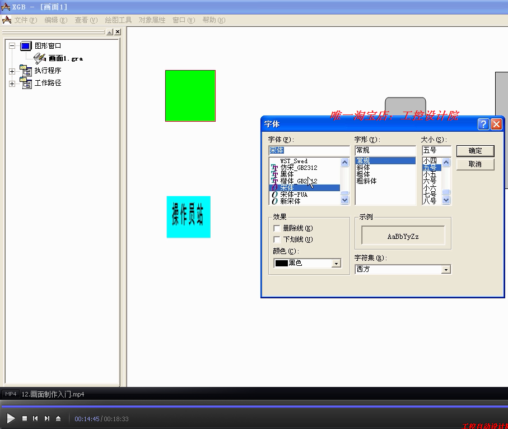Pick the 七号 font size

tap(430, 195)
